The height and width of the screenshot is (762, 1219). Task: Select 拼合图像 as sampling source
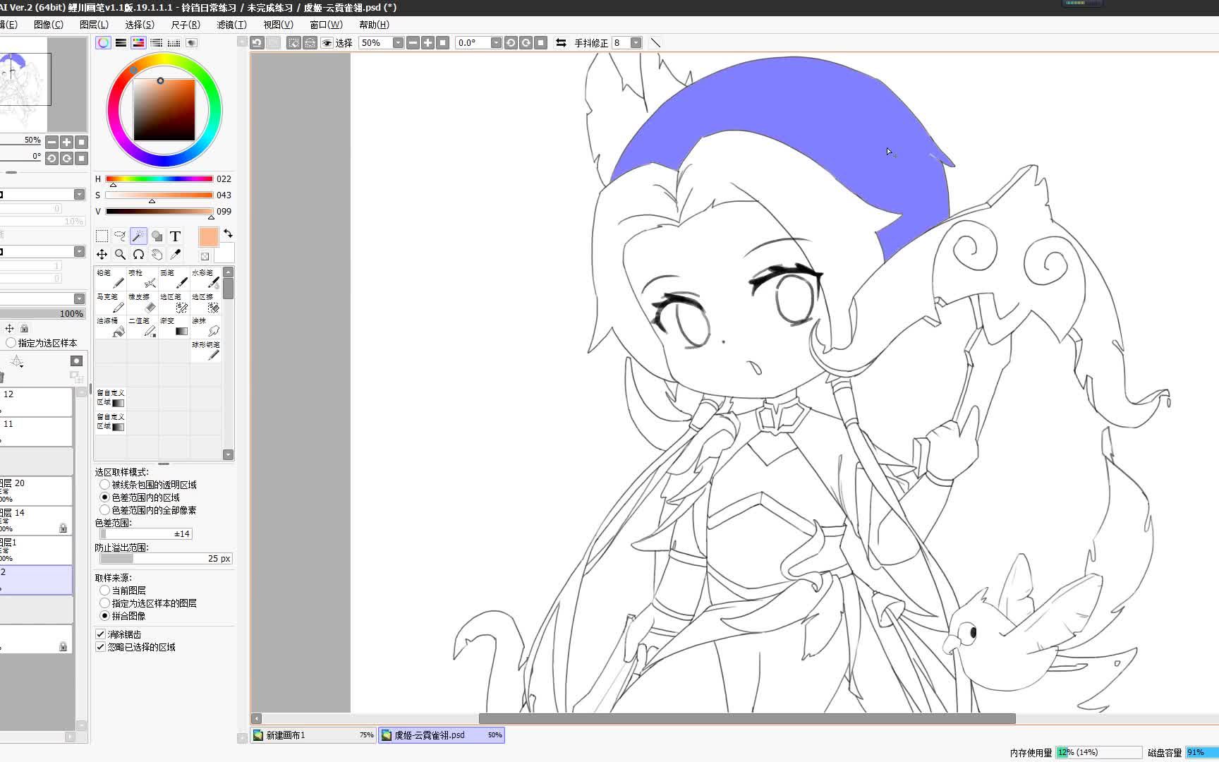click(105, 616)
